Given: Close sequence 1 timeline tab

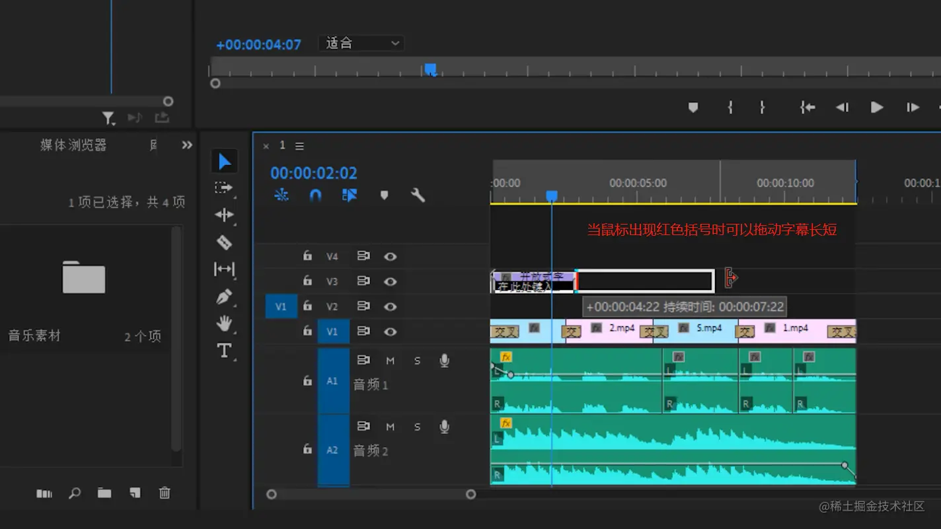Looking at the screenshot, I should pos(266,147).
